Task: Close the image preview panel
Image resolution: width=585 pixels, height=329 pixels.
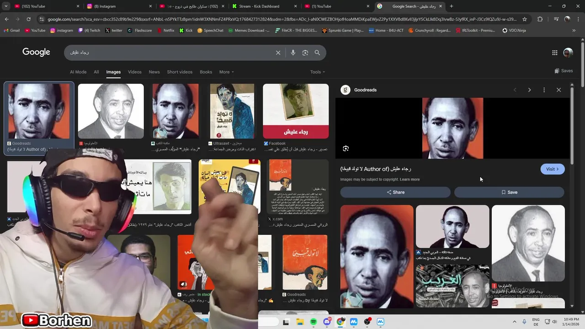Action: [558, 90]
